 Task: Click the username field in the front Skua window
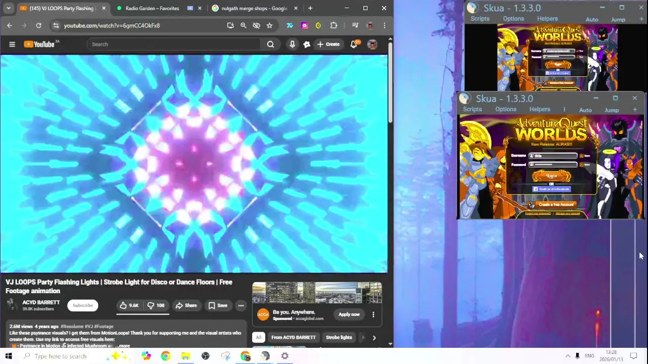click(x=553, y=156)
